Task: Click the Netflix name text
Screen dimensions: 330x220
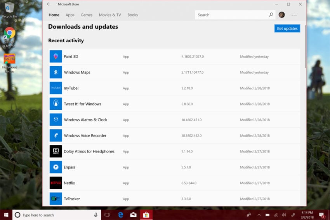Action: click(69, 183)
